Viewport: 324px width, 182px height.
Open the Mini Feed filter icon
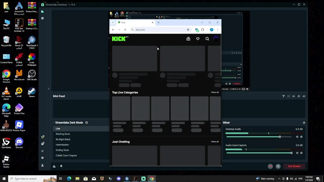coord(283,96)
